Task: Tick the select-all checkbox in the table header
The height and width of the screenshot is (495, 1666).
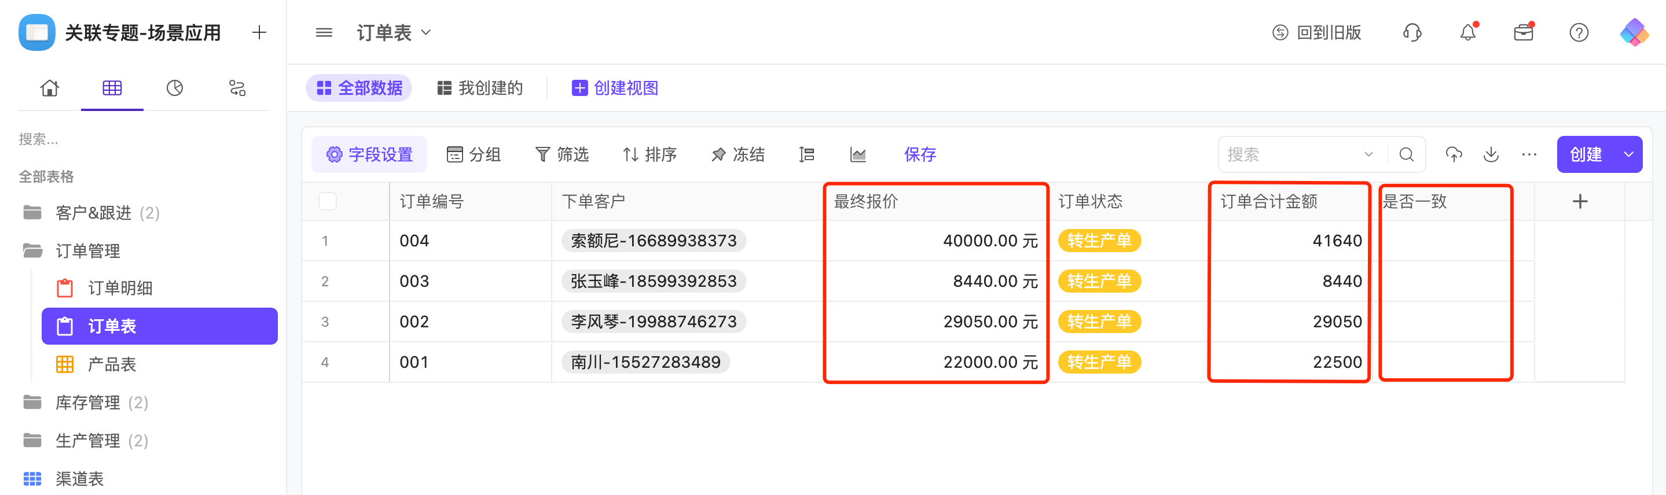Action: click(328, 202)
